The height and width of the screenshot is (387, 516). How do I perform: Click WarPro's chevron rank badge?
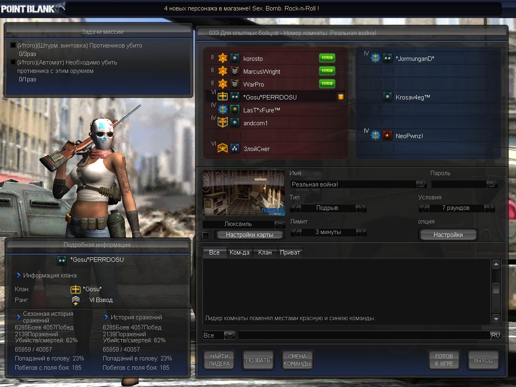click(235, 84)
